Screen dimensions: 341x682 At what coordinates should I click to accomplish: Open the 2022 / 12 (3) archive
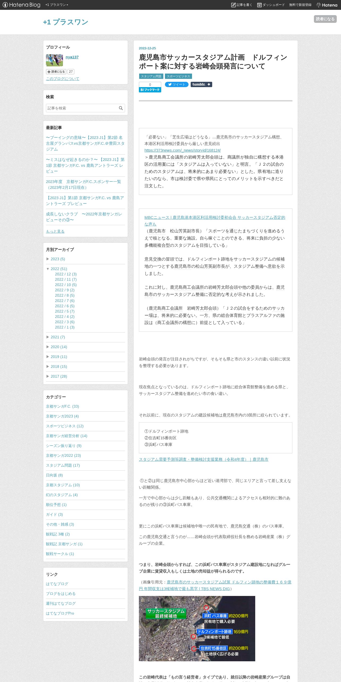66,274
